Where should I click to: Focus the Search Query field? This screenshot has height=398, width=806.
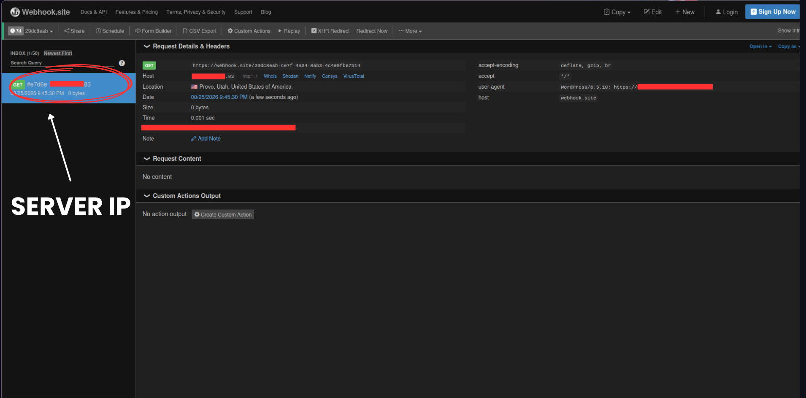coord(62,63)
